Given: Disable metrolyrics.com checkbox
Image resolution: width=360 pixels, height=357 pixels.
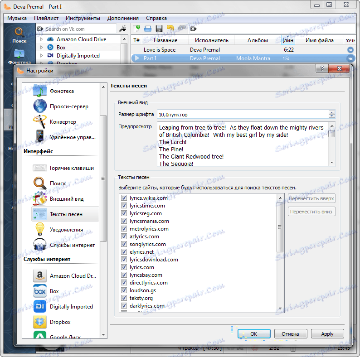Looking at the screenshot, I should (x=124, y=228).
